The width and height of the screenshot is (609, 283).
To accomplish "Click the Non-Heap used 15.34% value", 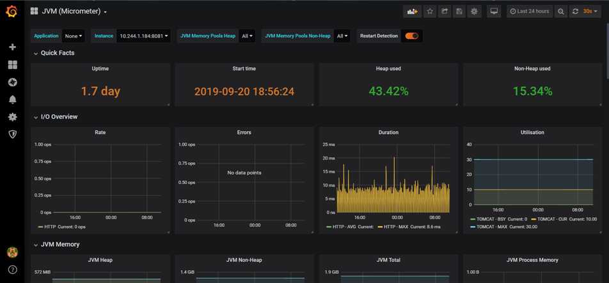I will [532, 91].
